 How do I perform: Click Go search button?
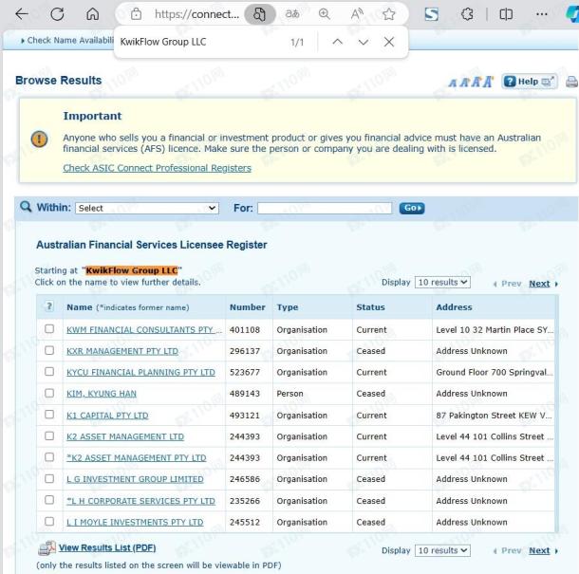coord(412,208)
